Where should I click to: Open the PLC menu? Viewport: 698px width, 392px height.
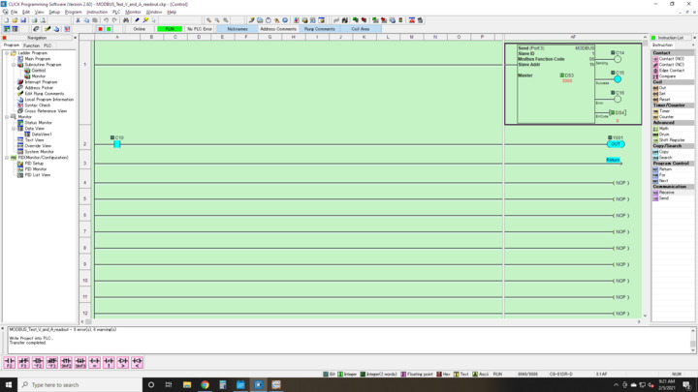click(116, 12)
